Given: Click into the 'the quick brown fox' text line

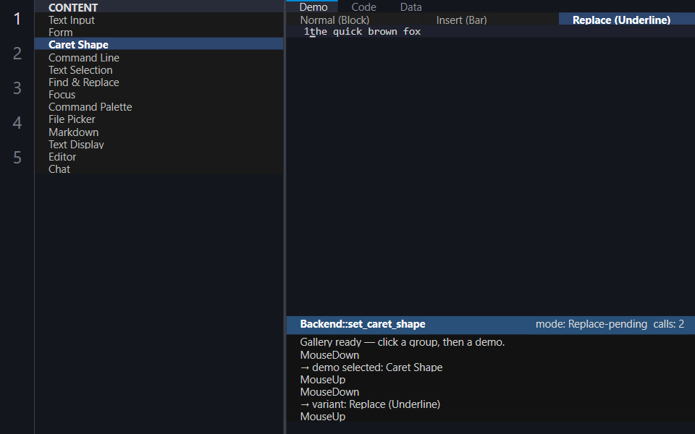Looking at the screenshot, I should click(x=365, y=31).
